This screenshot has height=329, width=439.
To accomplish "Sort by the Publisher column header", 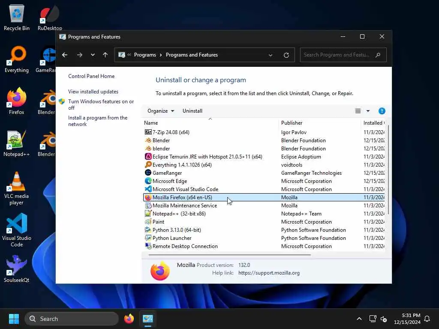I will [x=319, y=123].
